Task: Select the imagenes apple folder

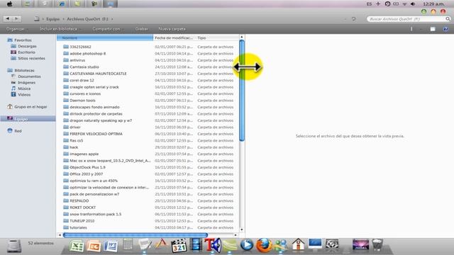Action: 84,154
